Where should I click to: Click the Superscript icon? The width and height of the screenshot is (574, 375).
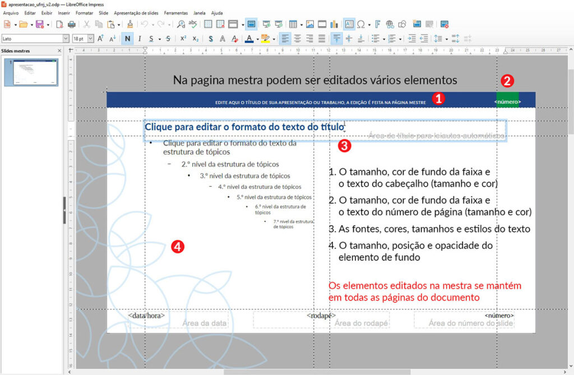(x=183, y=39)
